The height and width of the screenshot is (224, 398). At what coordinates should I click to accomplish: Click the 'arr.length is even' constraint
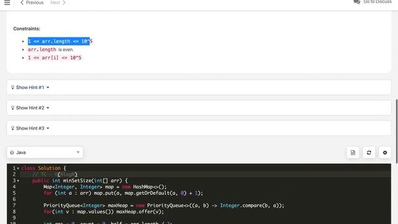(50, 50)
